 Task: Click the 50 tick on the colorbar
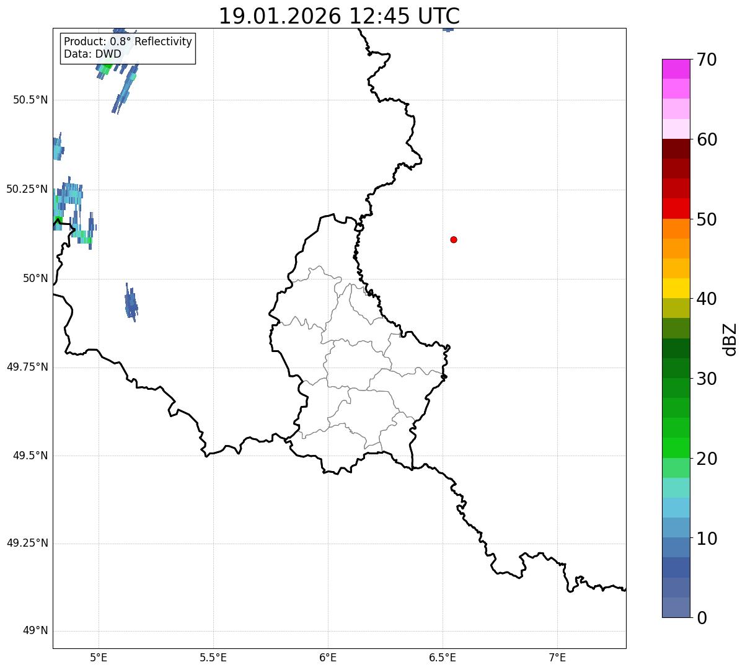click(707, 219)
